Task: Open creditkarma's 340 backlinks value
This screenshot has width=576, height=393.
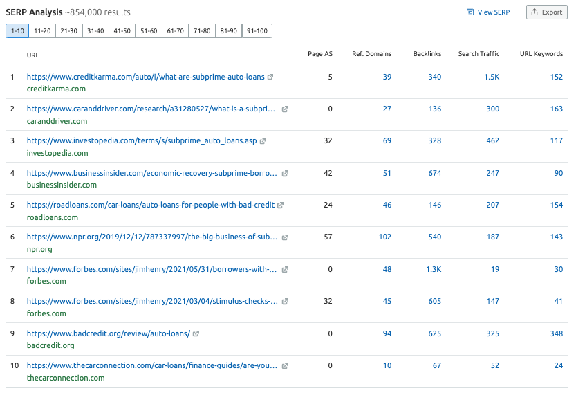Action: 435,77
